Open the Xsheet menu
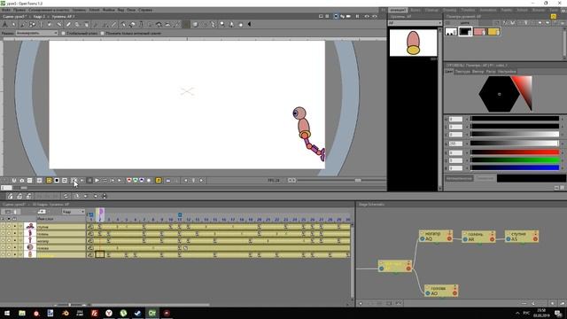This screenshot has height=319, width=567. coord(95,10)
